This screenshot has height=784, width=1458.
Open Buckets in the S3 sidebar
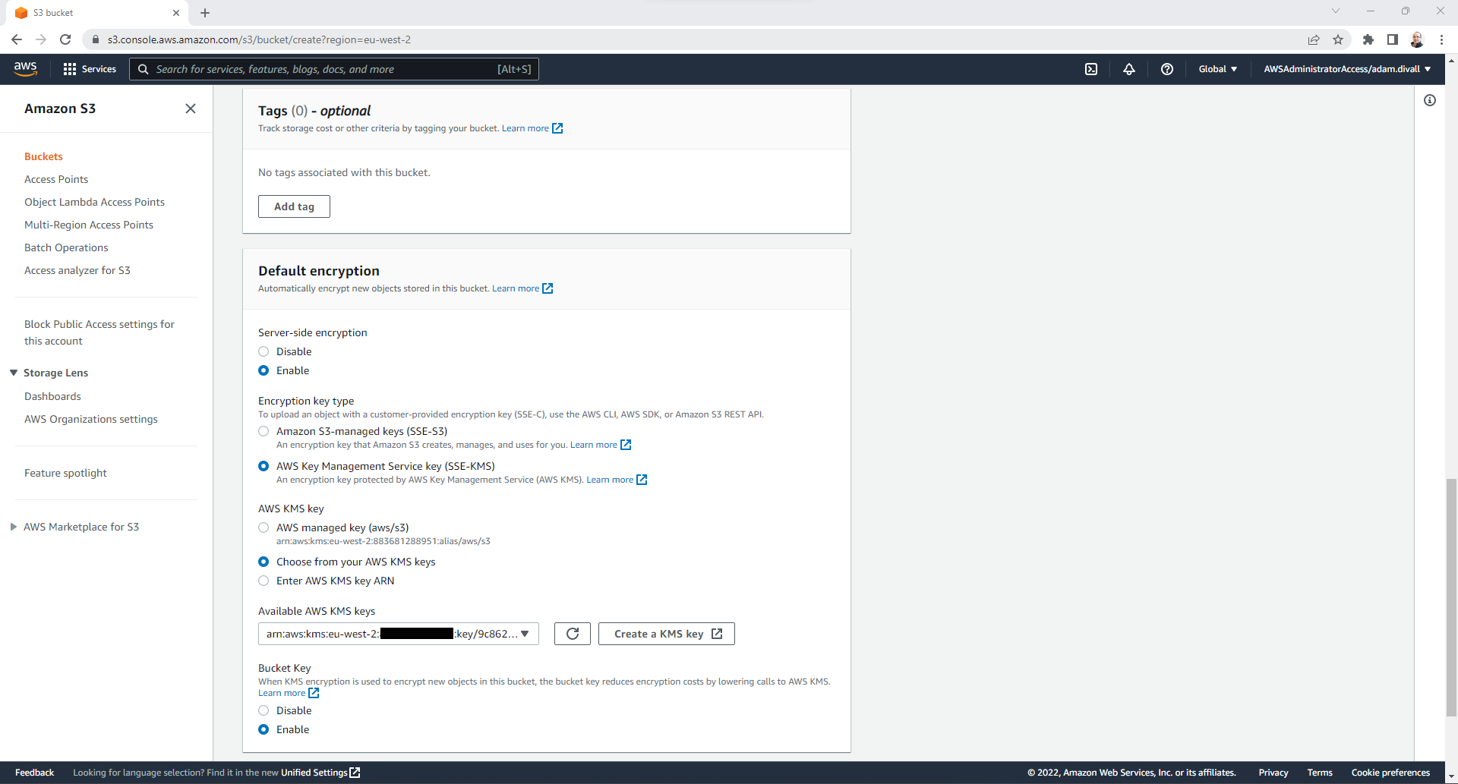43,156
